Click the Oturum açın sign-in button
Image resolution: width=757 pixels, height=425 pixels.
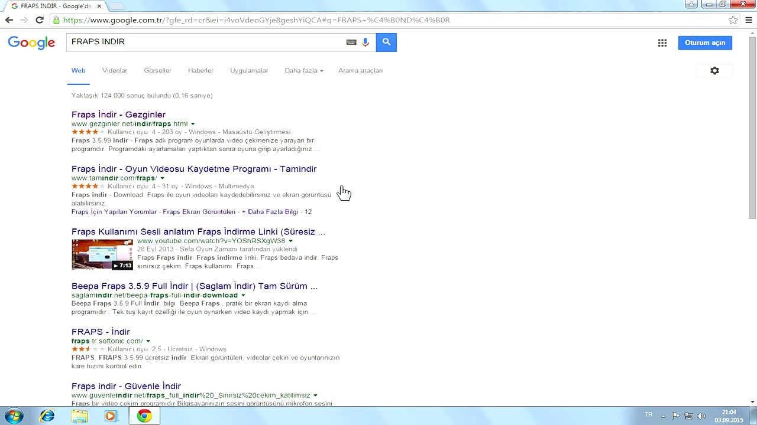(705, 42)
